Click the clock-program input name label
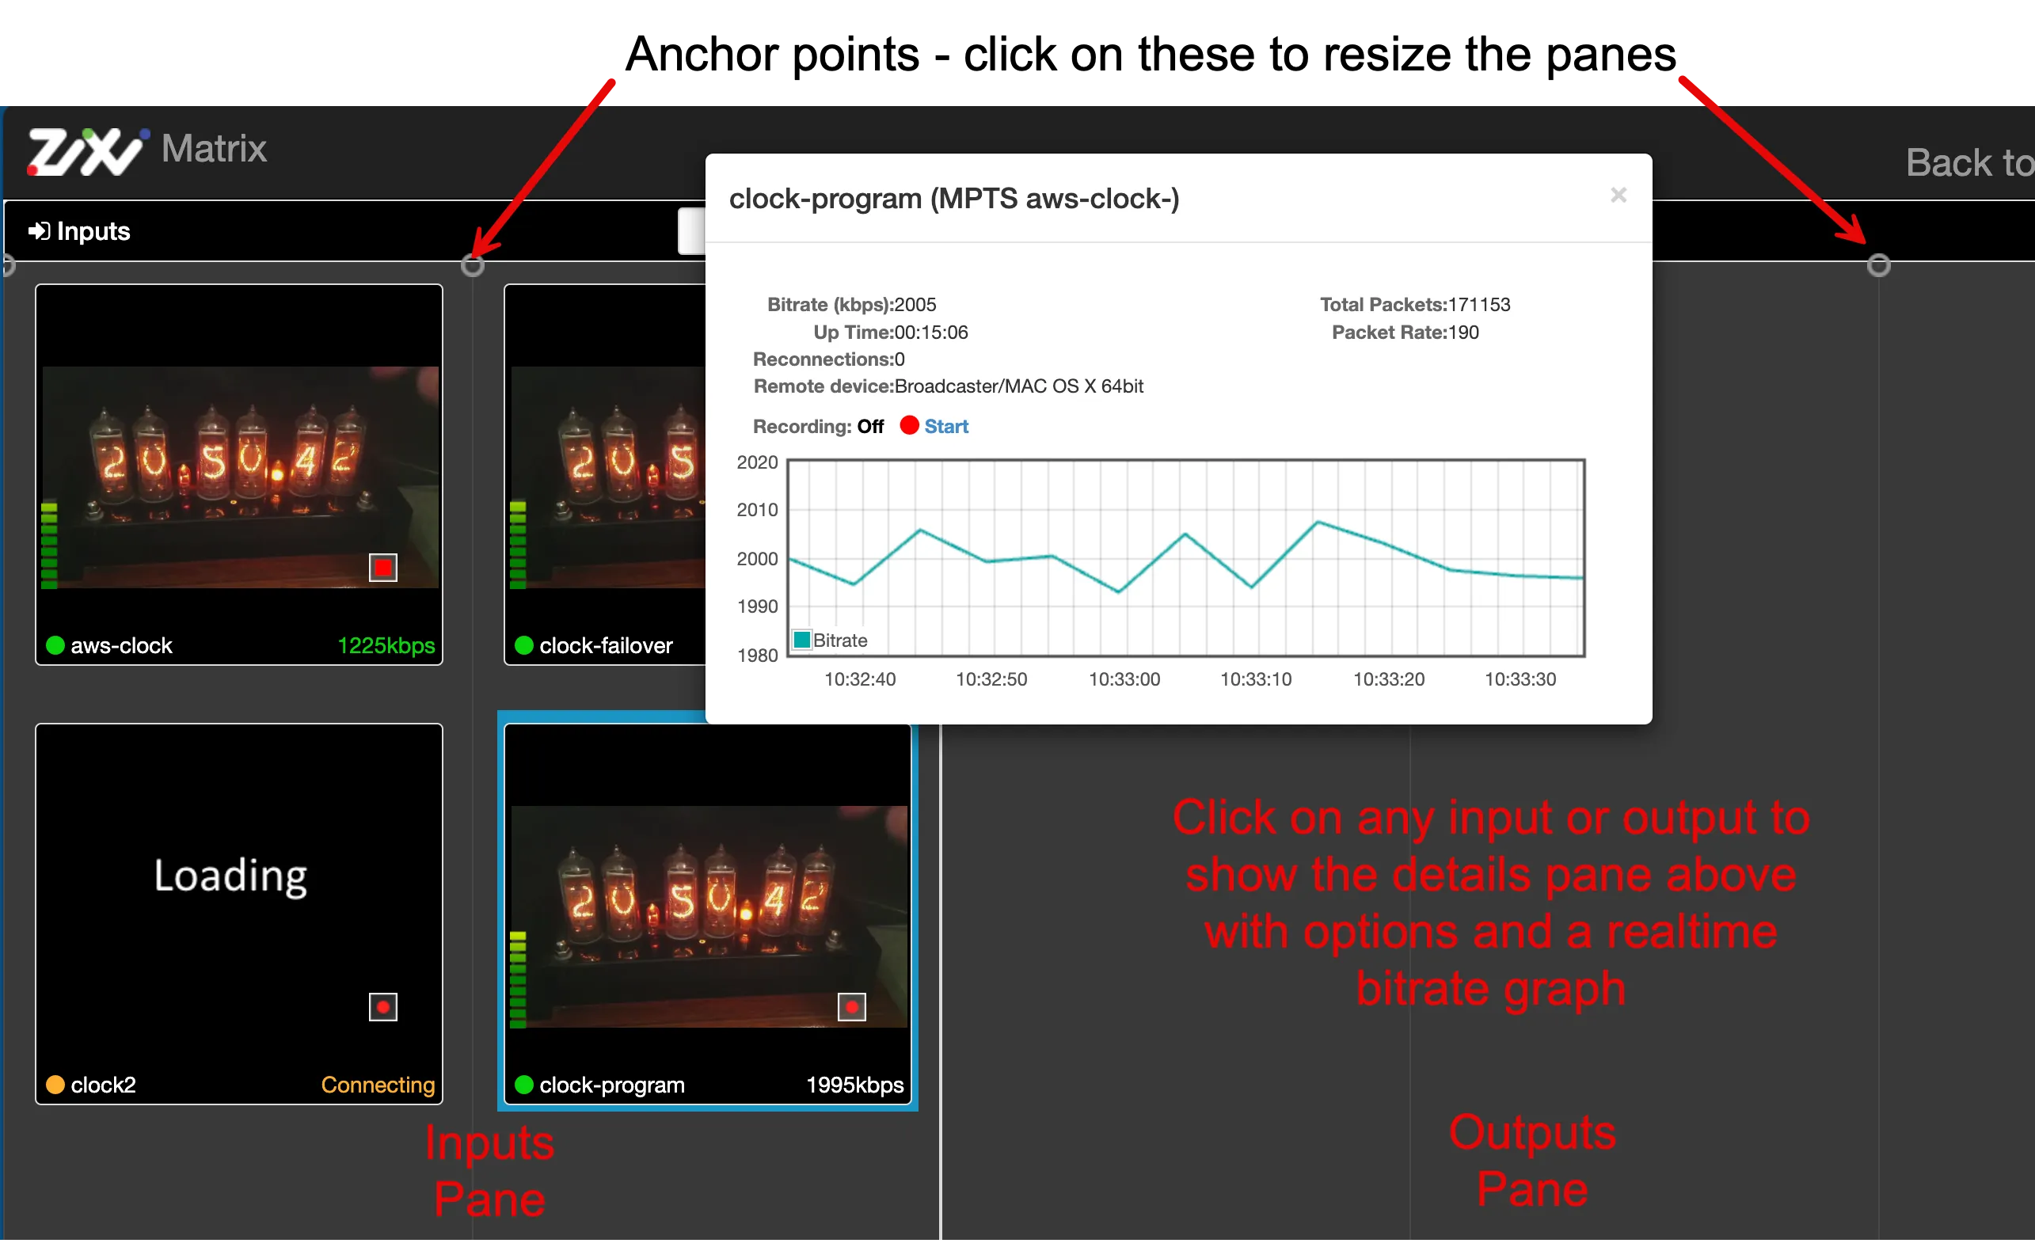This screenshot has width=2035, height=1243. tap(612, 1085)
